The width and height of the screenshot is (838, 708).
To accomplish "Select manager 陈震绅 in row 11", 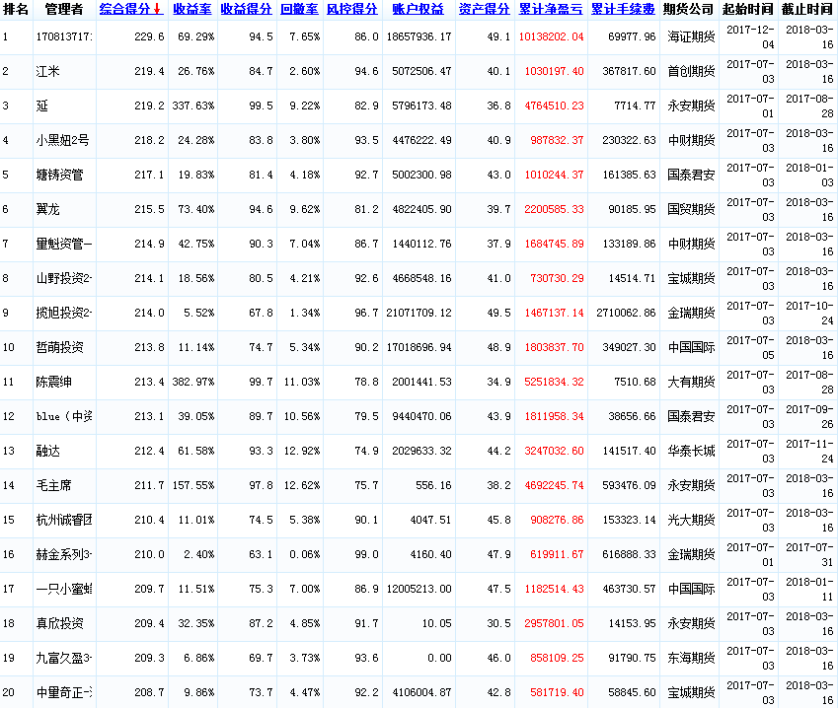I will pyautogui.click(x=53, y=383).
